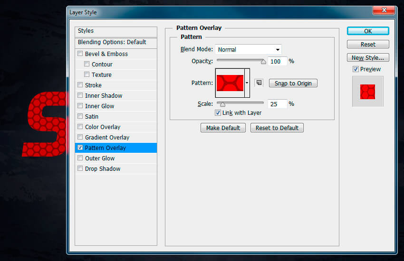Toggle Link with Layer checkbox
The width and height of the screenshot is (404, 261).
[x=218, y=112]
